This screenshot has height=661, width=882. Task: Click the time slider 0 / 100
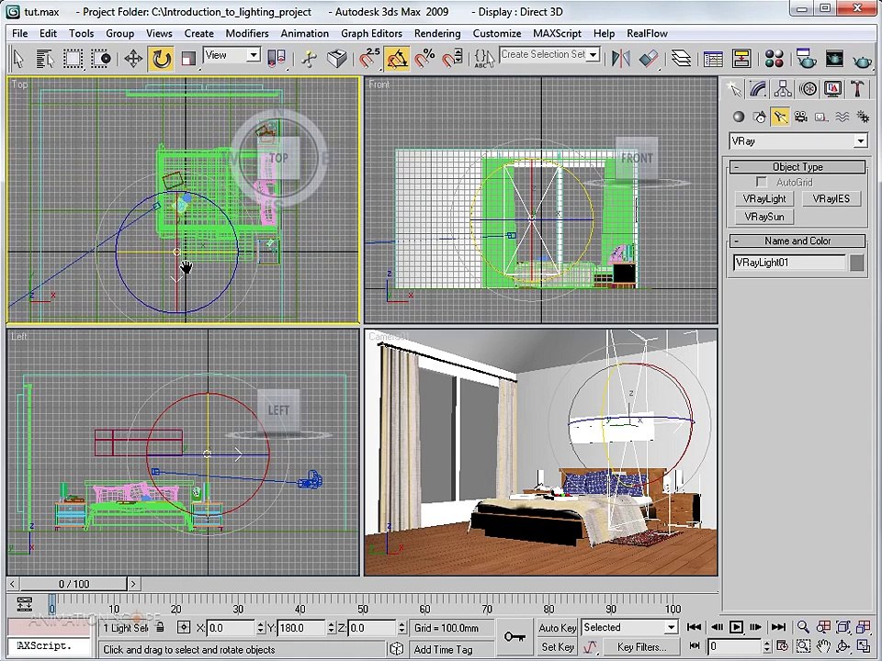coord(73,584)
